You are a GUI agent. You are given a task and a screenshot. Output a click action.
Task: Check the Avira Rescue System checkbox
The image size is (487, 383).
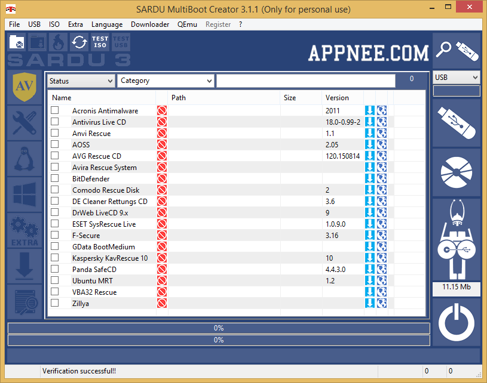[54, 167]
